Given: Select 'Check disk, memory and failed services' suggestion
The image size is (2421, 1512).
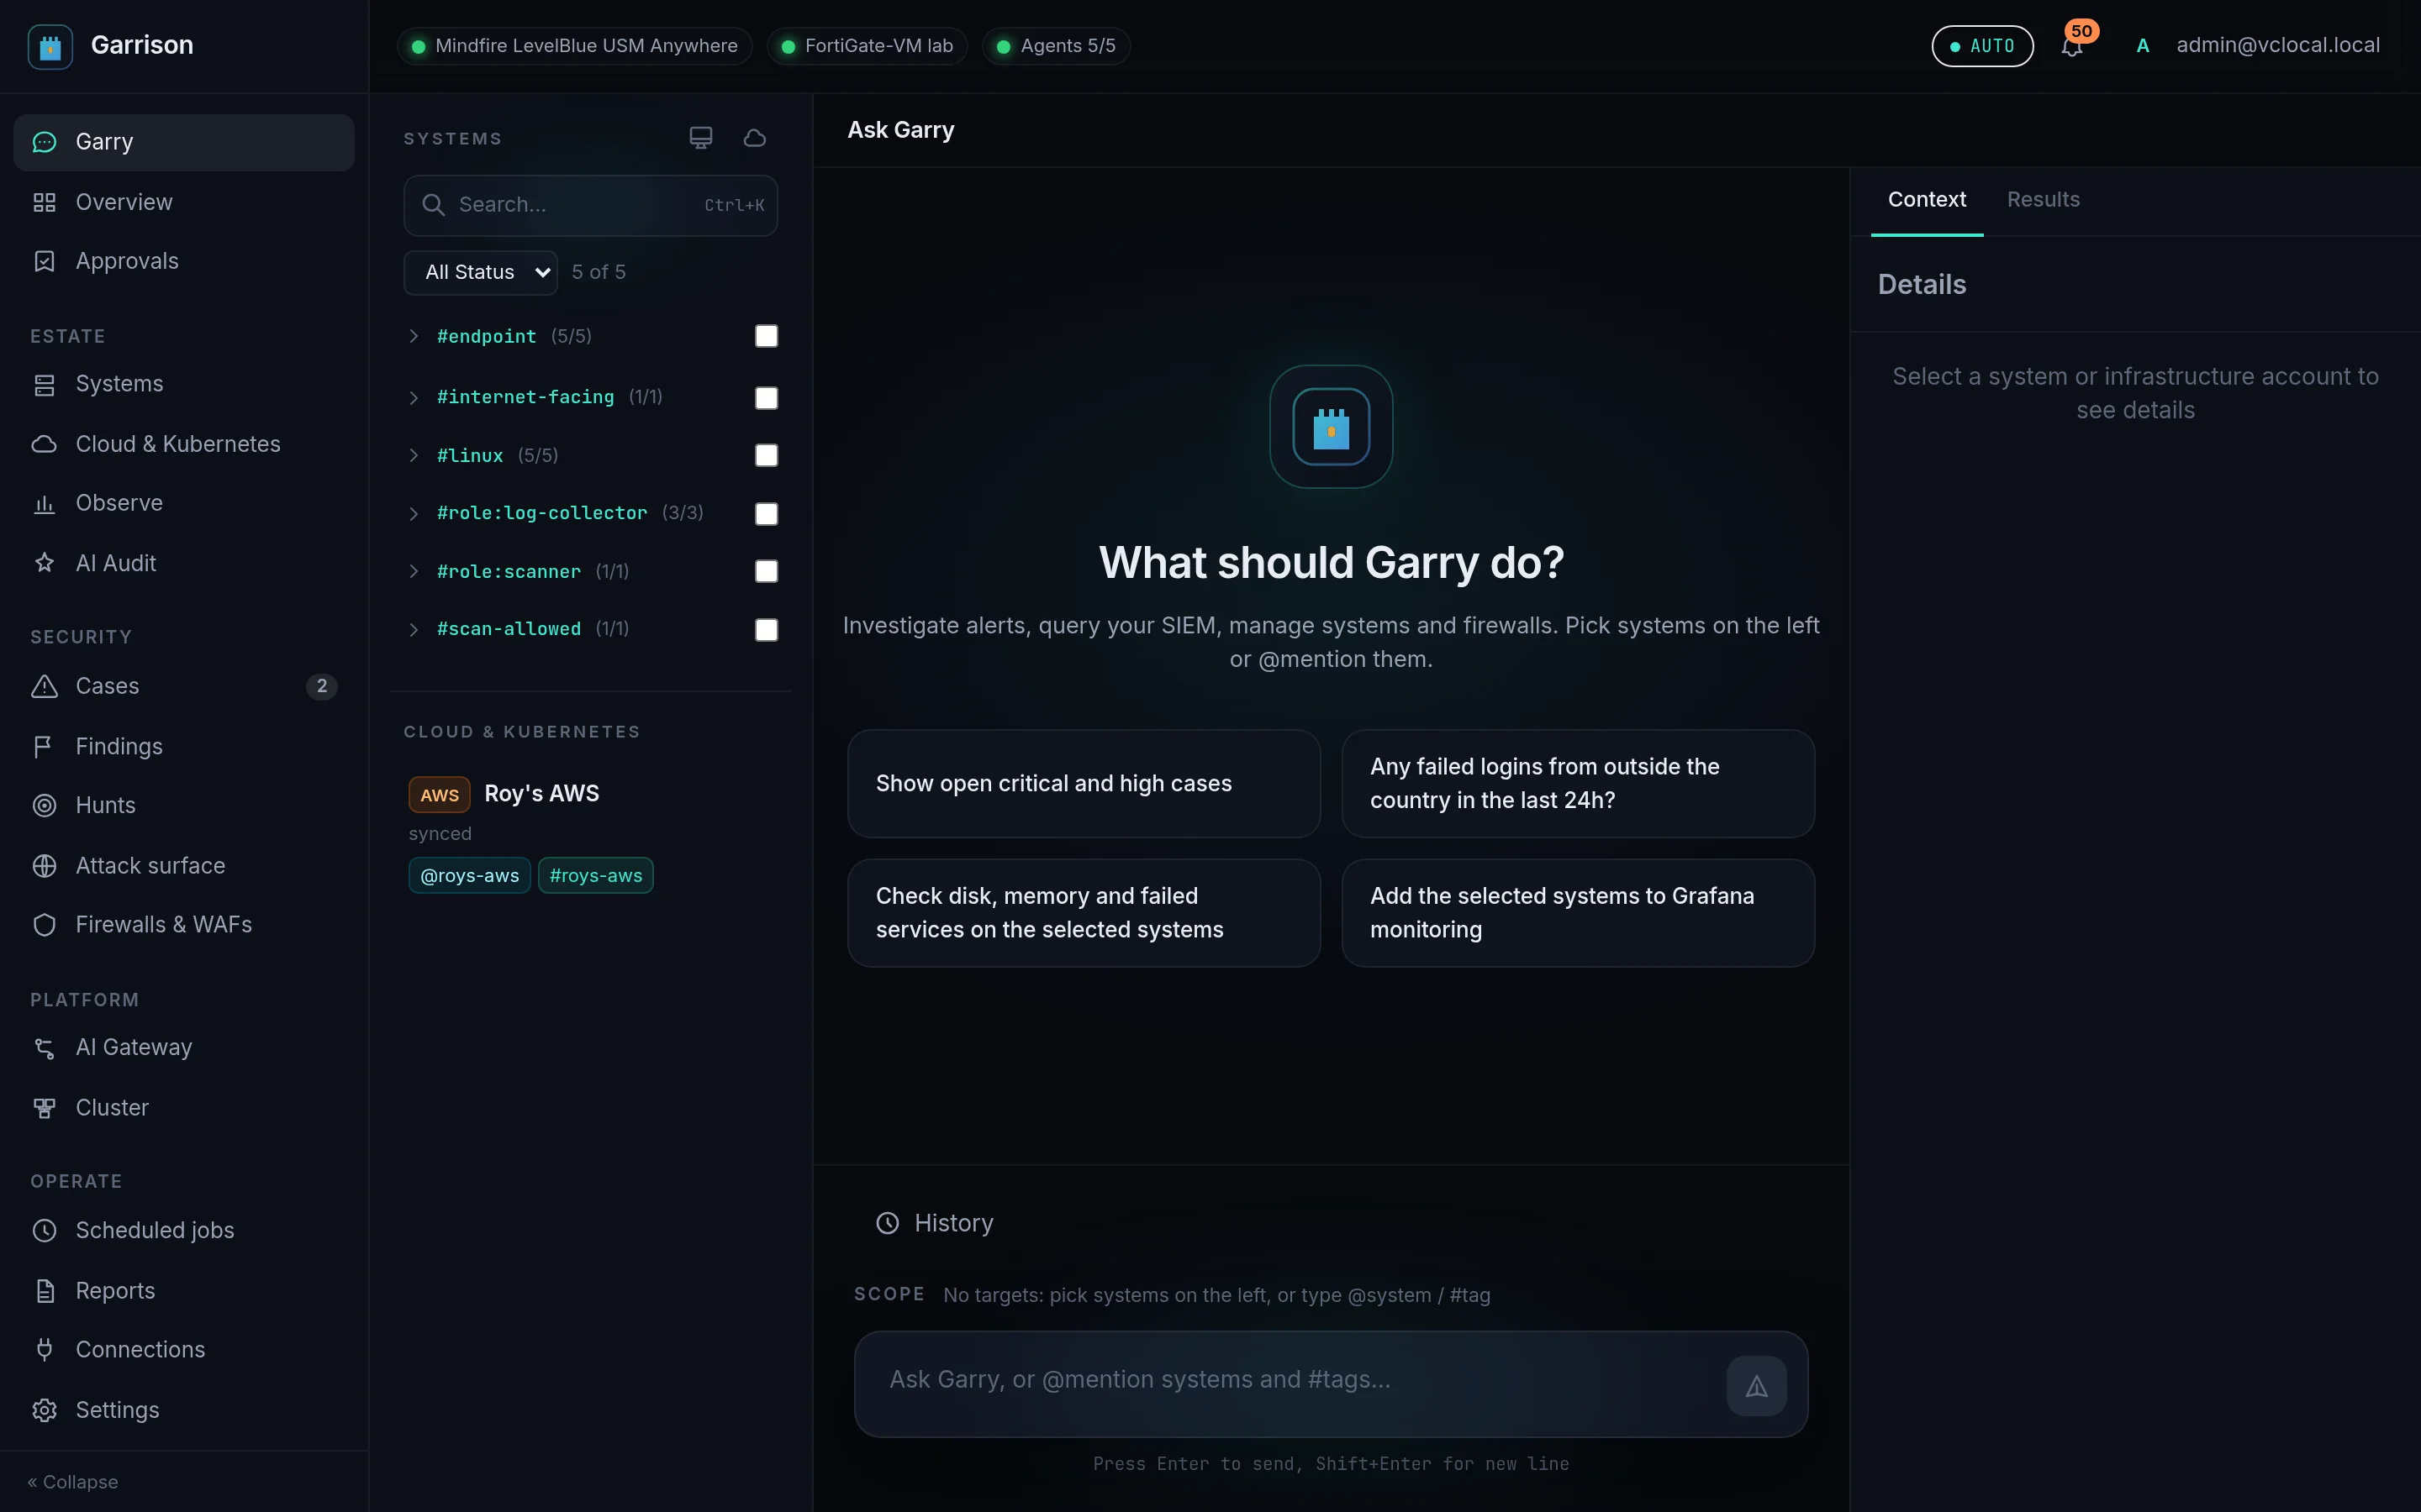Looking at the screenshot, I should point(1084,913).
